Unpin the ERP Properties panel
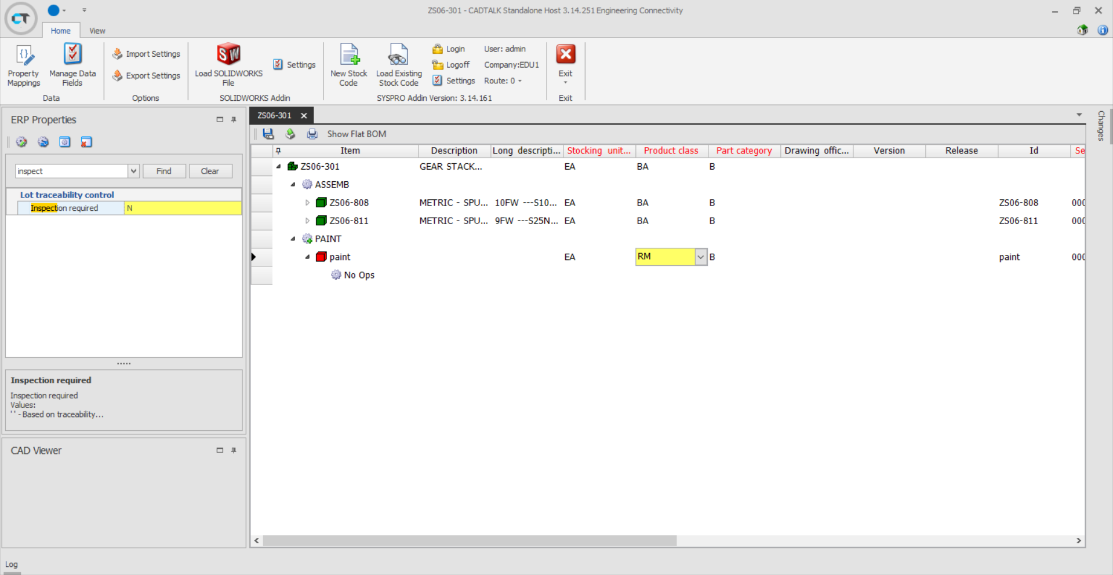Screen dimensions: 1113x575 point(234,119)
